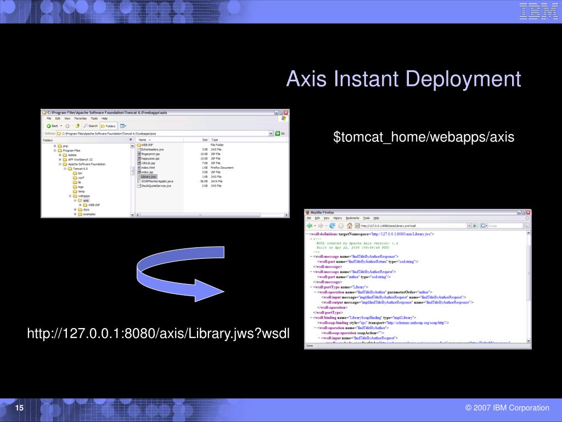The width and height of the screenshot is (562, 422).
Task: Select the bin folder in tree
Action: click(77, 173)
